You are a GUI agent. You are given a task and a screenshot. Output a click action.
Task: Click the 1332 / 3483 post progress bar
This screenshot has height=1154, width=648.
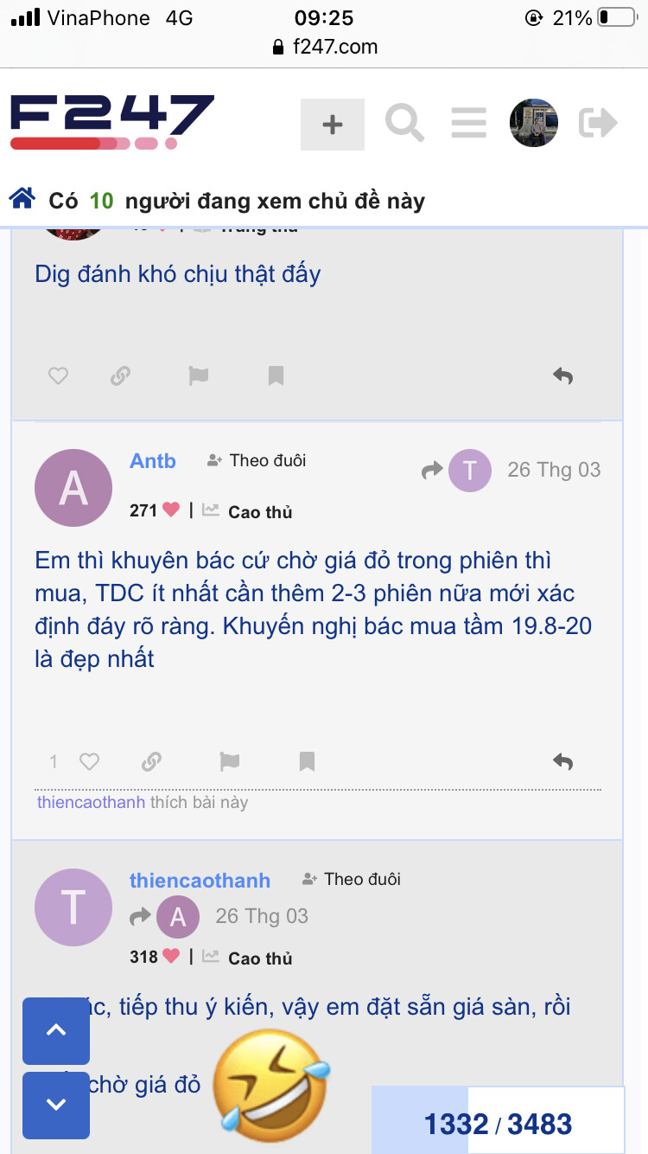(498, 1123)
